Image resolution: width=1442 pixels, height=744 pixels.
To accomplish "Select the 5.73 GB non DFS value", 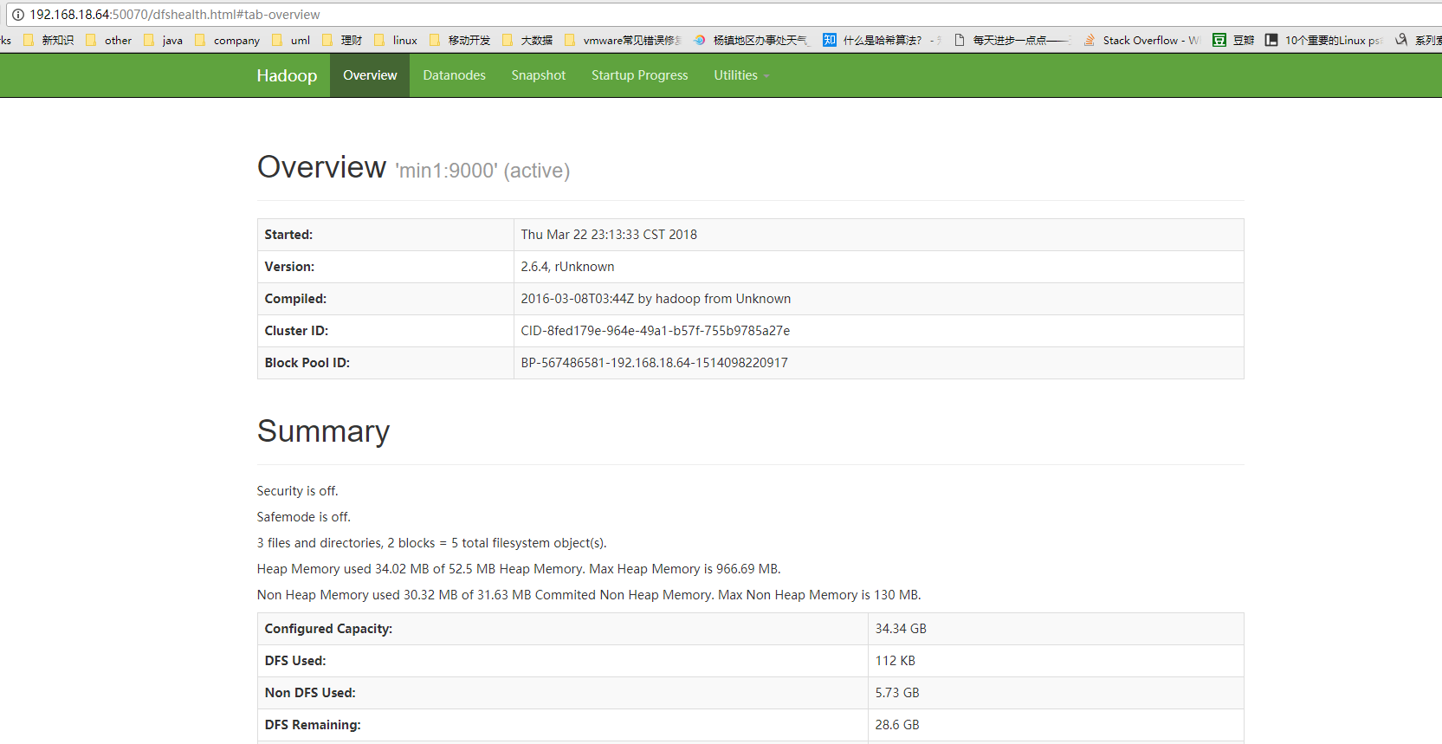I will click(897, 693).
